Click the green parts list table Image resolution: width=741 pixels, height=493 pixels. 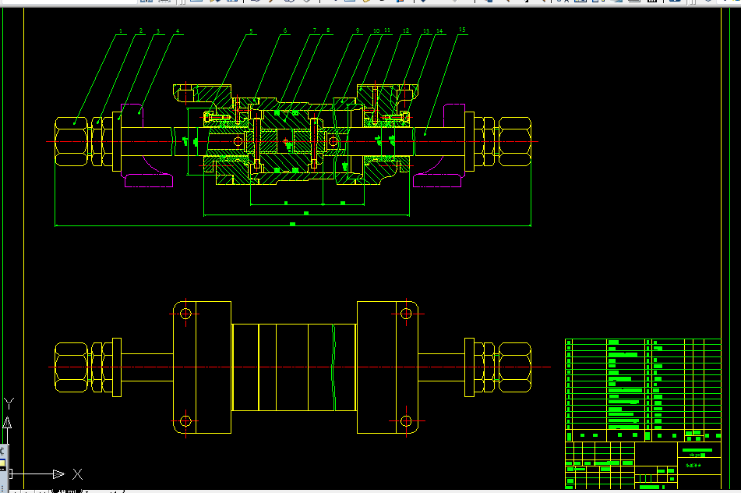tap(643, 384)
